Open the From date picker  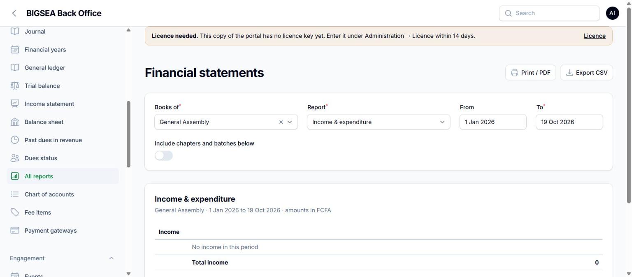coord(493,122)
